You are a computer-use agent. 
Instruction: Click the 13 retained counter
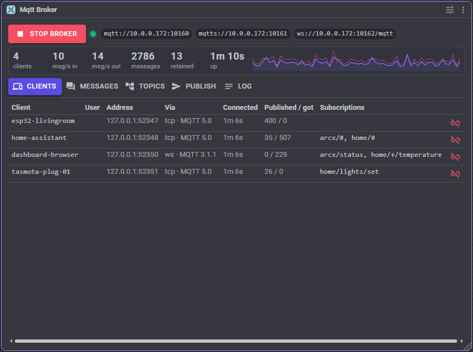[182, 61]
